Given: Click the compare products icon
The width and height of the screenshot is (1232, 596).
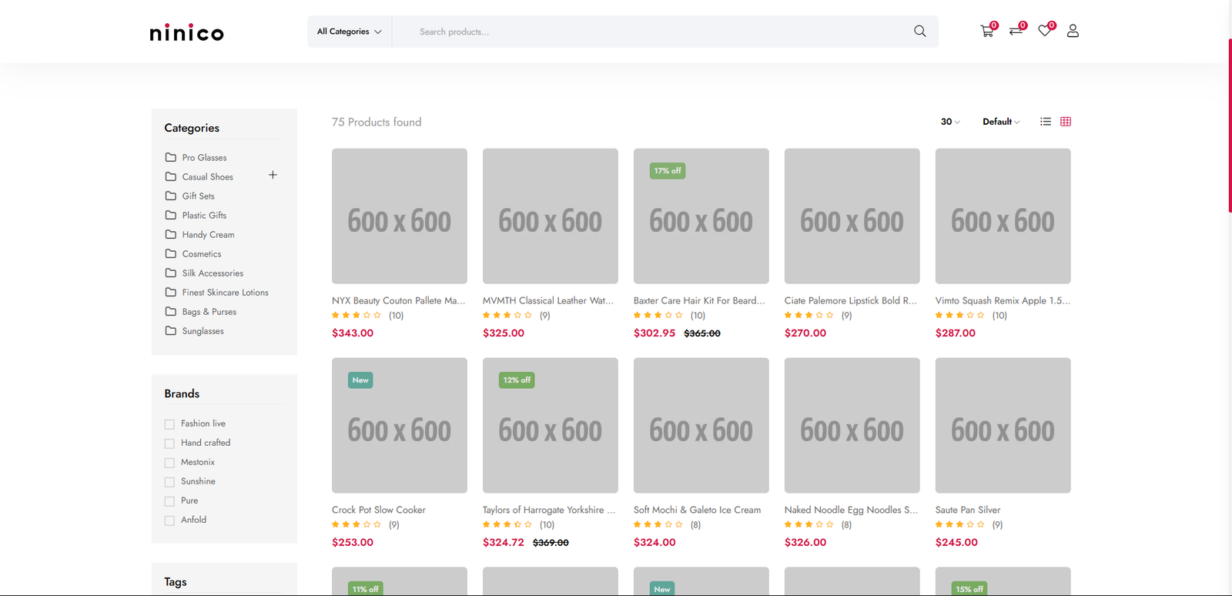Looking at the screenshot, I should [1016, 31].
